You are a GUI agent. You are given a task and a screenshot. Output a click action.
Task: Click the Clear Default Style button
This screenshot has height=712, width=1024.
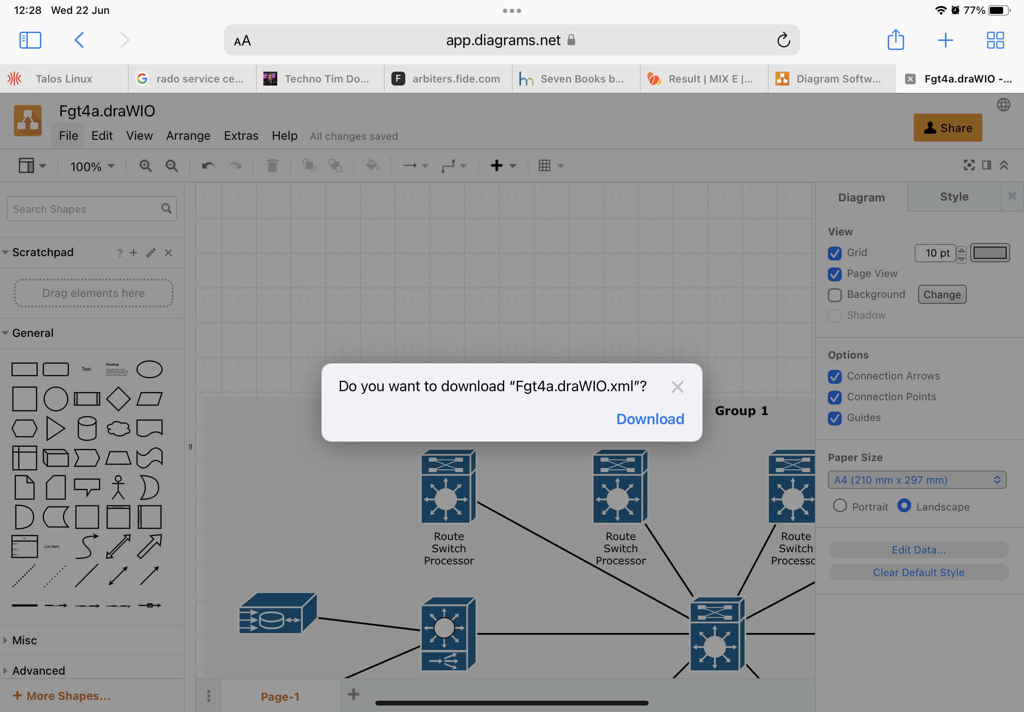[x=918, y=572]
